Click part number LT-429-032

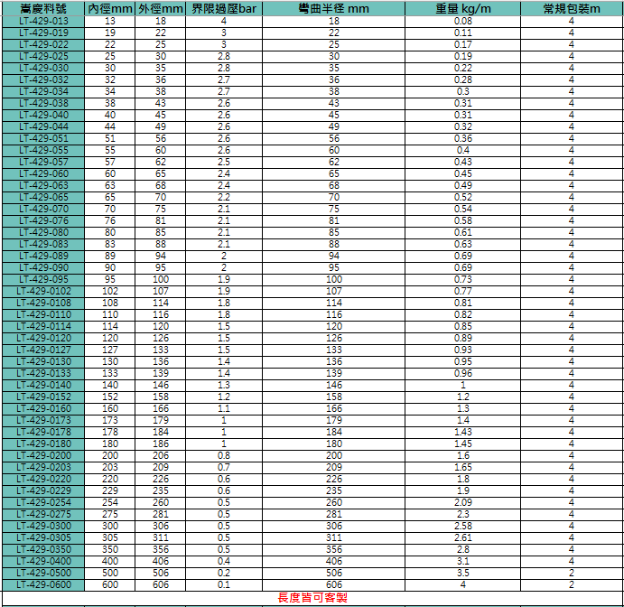(x=43, y=79)
